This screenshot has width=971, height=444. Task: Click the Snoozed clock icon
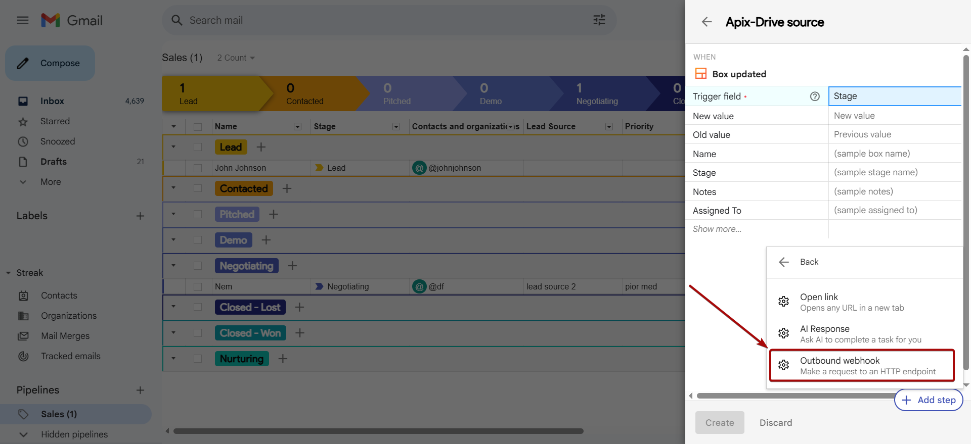click(23, 141)
